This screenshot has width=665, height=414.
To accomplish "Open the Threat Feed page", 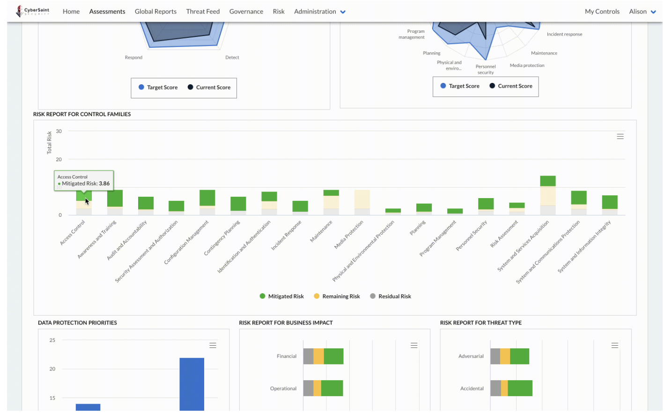I will [x=203, y=11].
